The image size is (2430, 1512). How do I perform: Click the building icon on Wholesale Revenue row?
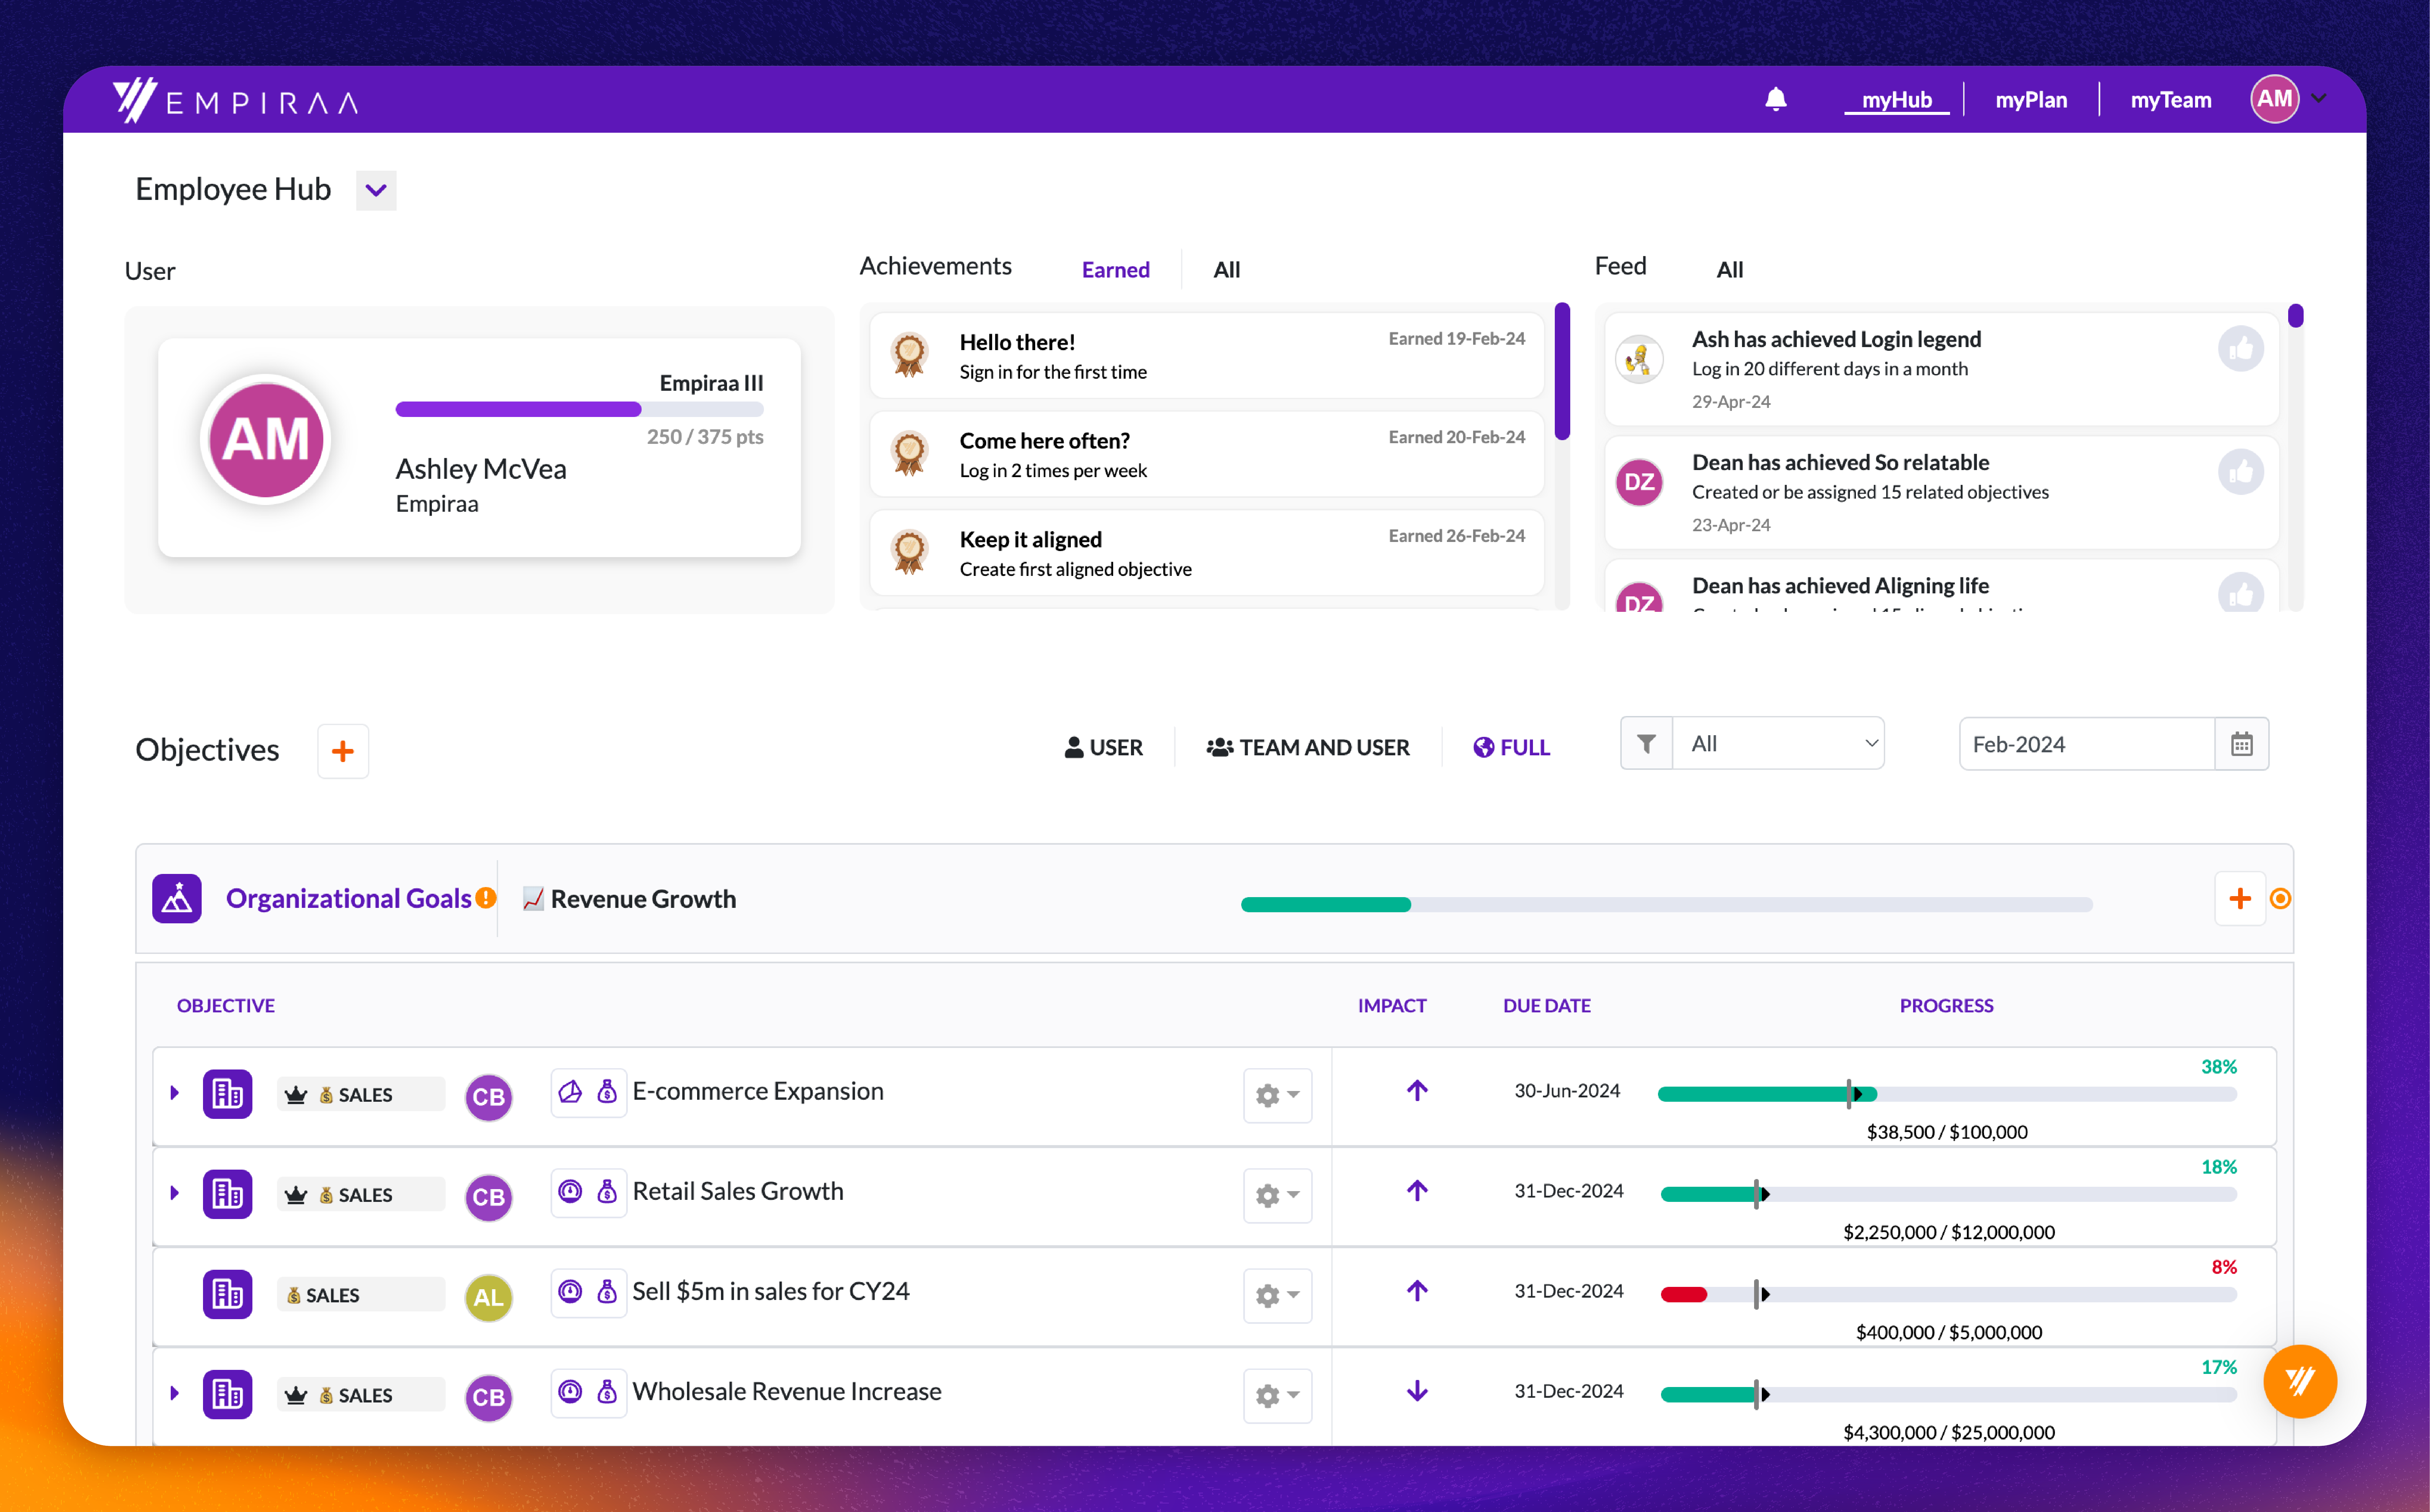pyautogui.click(x=228, y=1394)
